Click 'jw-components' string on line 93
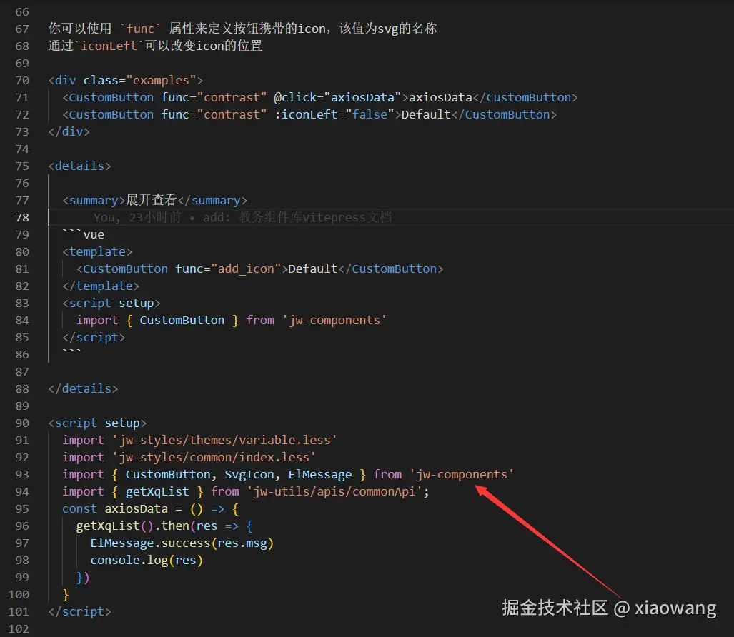The width and height of the screenshot is (734, 637). point(462,475)
